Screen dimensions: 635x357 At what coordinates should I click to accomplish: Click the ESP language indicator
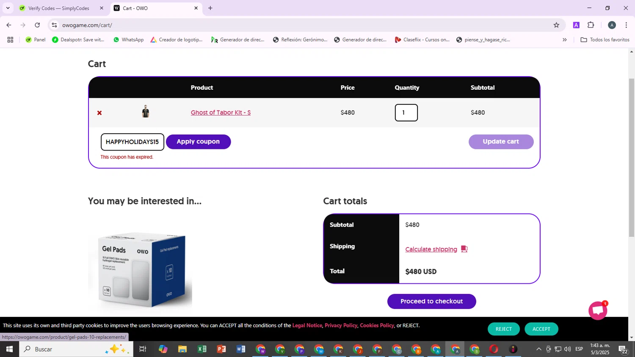click(579, 349)
